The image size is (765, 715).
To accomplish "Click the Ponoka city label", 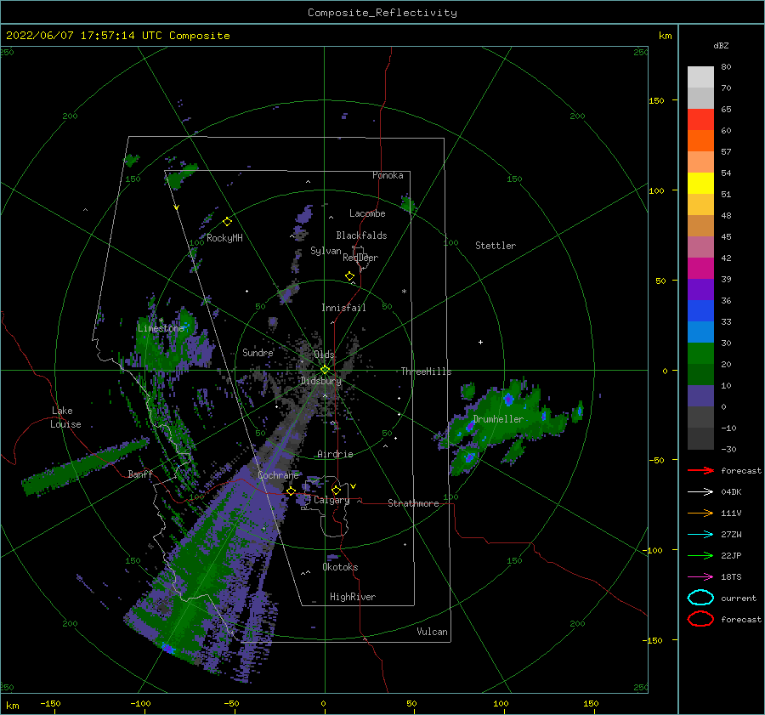I will click(x=388, y=175).
